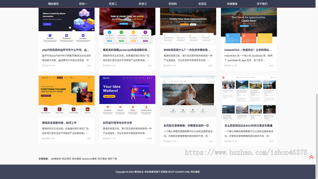Select 栏目三 in the top navigation
318x179 pixels.
click(x=143, y=4)
